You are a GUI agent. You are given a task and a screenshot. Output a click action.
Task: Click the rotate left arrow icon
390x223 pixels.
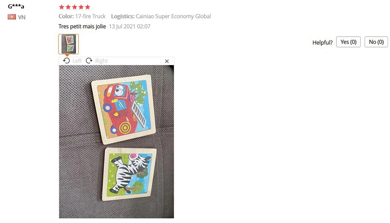click(x=66, y=60)
